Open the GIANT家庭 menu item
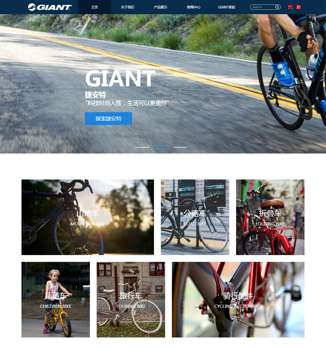This screenshot has width=326, height=349. (x=227, y=7)
